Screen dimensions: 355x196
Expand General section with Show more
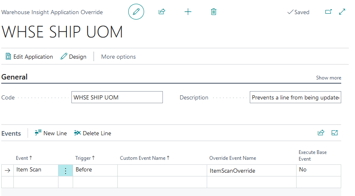pos(328,78)
